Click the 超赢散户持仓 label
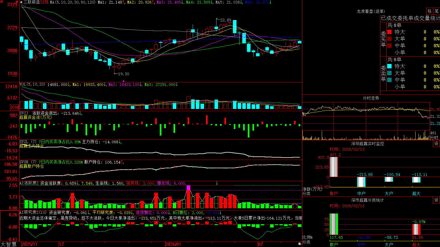 (x=32, y=166)
